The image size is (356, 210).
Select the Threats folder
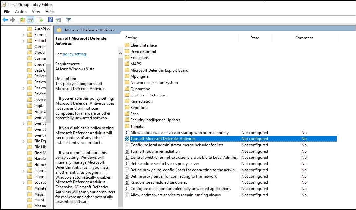[x=134, y=126]
